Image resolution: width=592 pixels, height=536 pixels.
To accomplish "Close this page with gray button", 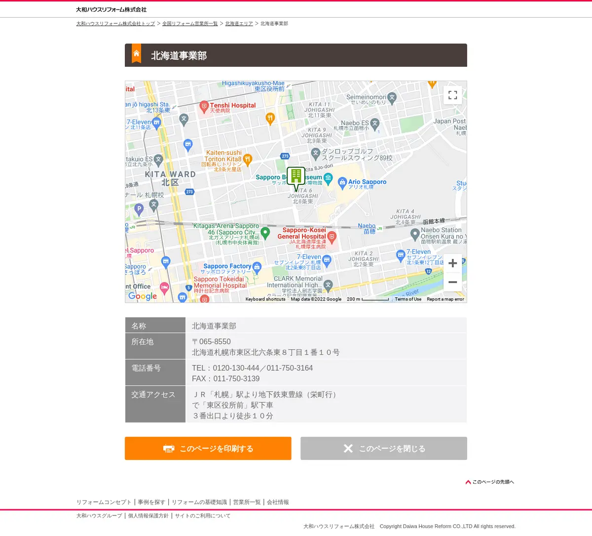I will pos(384,449).
